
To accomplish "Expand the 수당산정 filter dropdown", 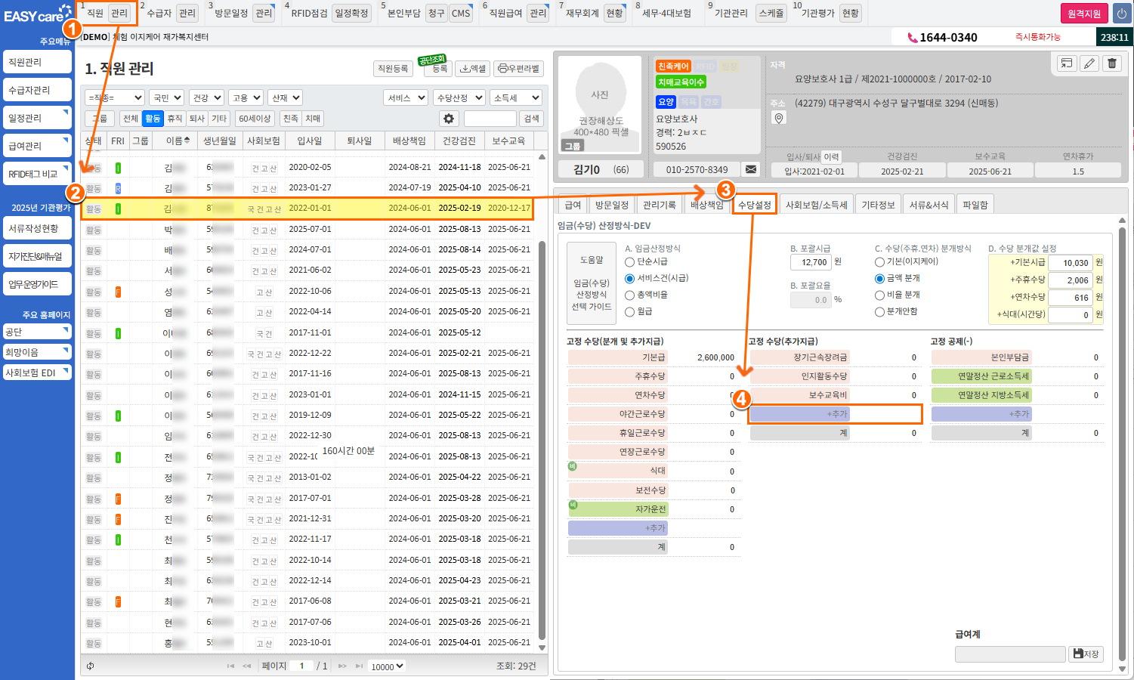I will [x=459, y=97].
